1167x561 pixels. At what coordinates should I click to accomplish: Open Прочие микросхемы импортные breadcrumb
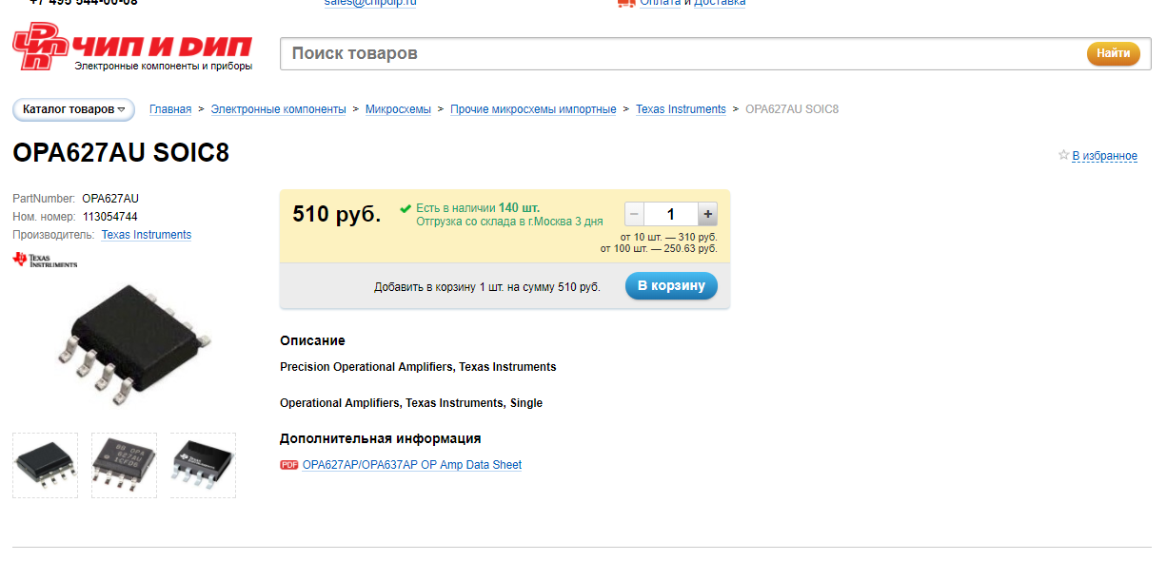coord(533,109)
